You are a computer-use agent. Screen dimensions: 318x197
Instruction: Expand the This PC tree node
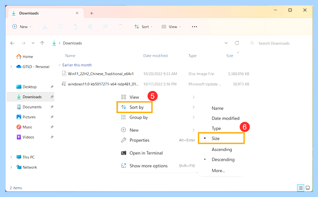pos(11,157)
